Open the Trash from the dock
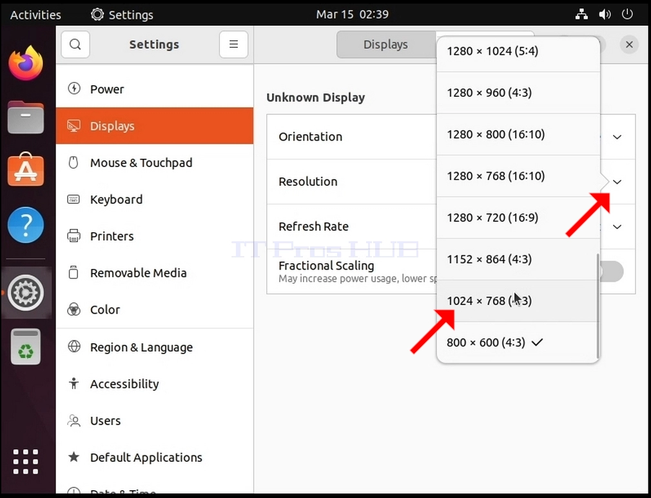 26,347
